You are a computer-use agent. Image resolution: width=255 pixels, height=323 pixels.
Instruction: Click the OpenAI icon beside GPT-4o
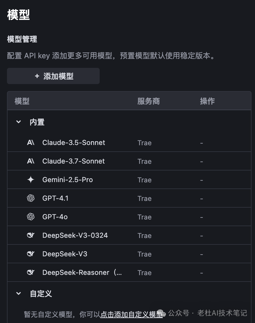[x=30, y=217]
